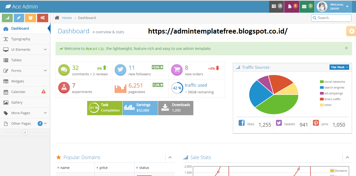Dismiss the welcome alert message
This screenshot has height=176, width=356.
346,48
